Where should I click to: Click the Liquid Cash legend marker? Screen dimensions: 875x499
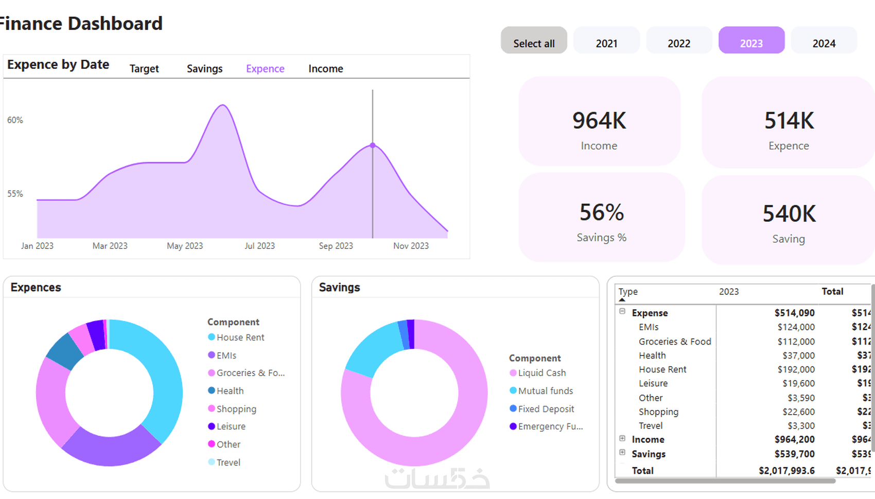(513, 372)
